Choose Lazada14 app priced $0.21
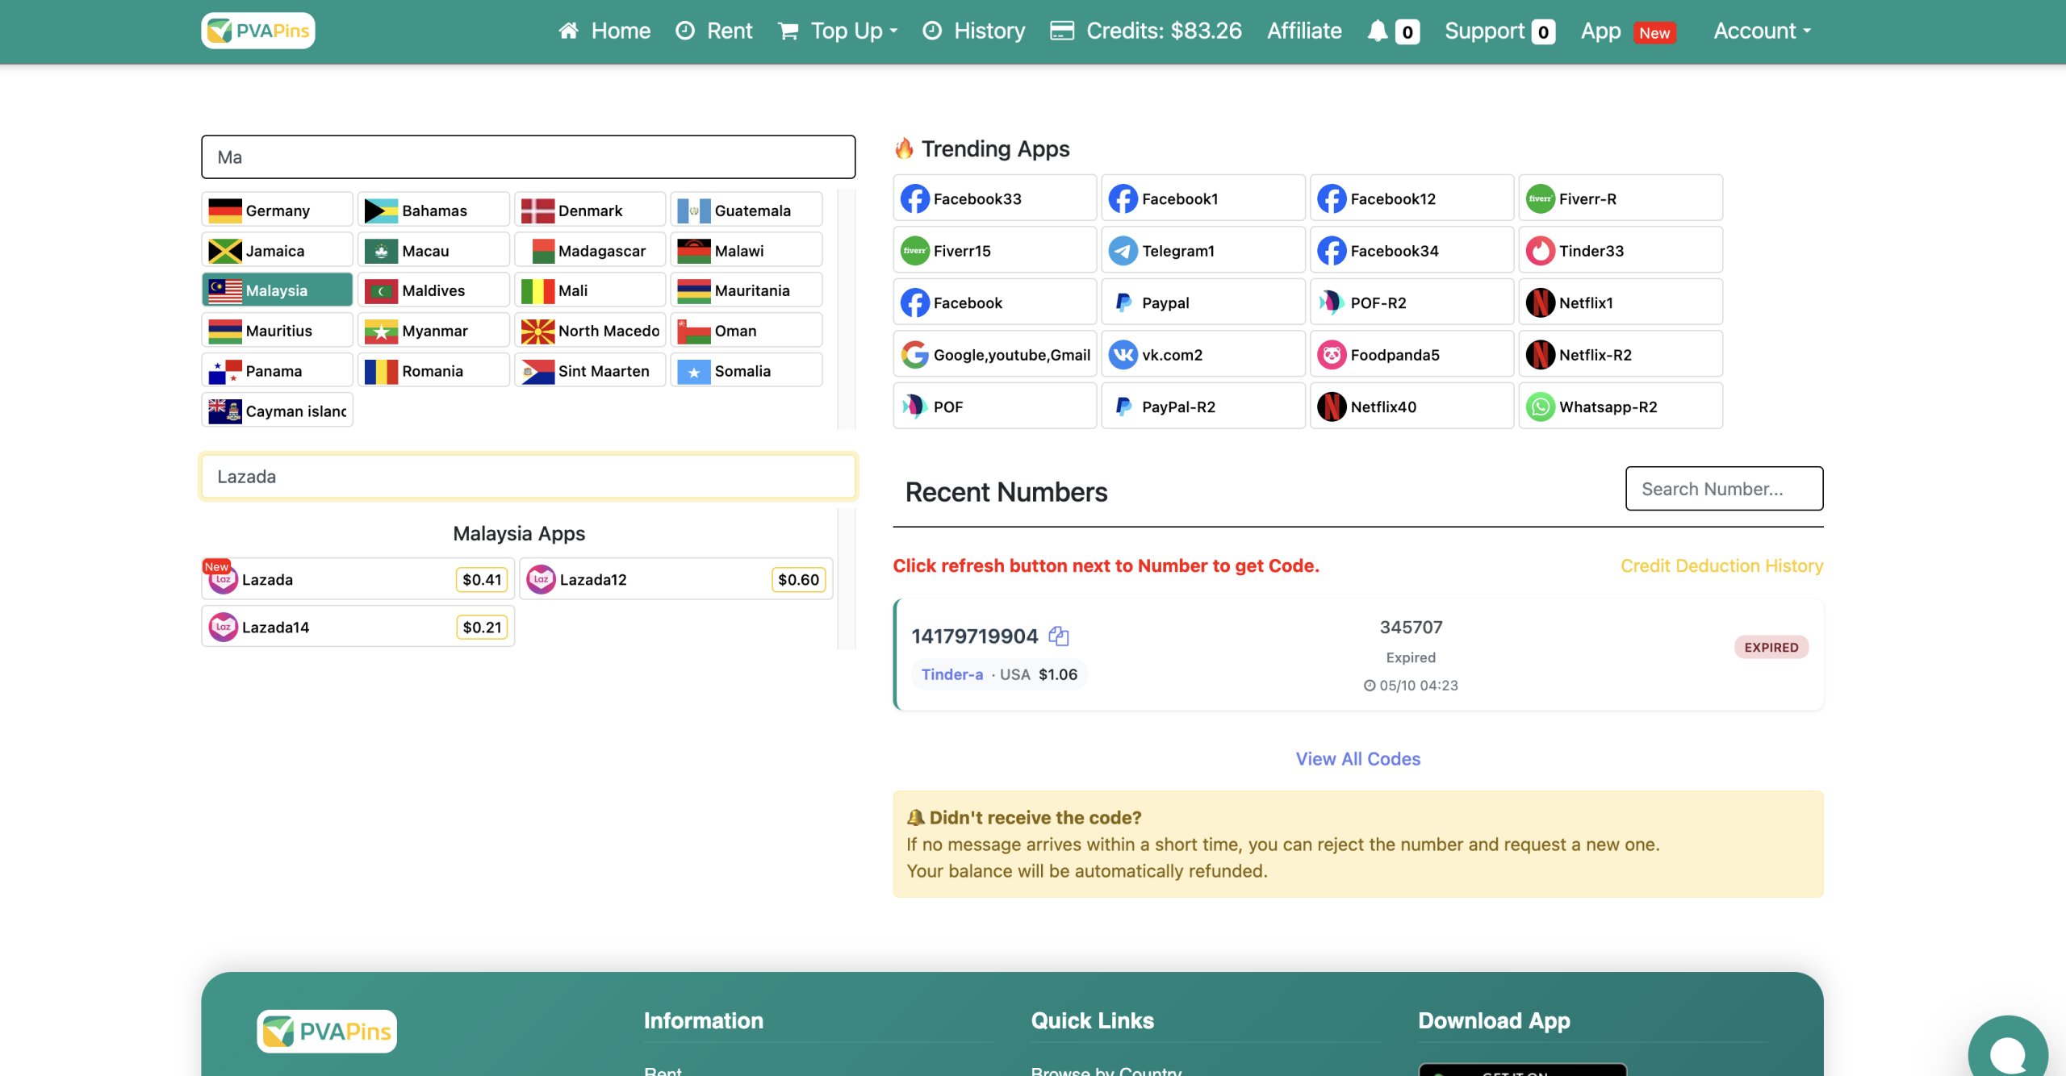Screen dimensions: 2066x1076 pyautogui.click(x=358, y=627)
